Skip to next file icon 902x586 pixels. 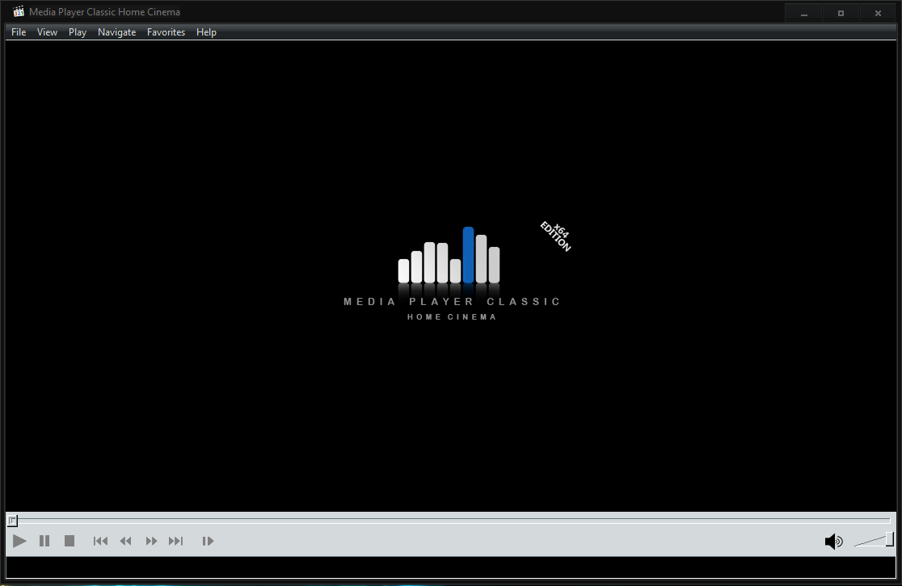click(176, 541)
